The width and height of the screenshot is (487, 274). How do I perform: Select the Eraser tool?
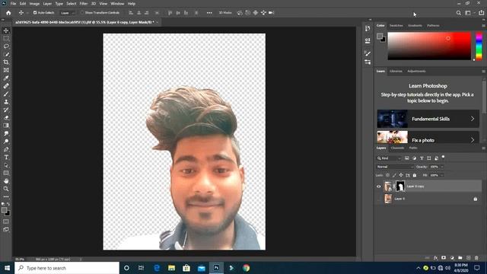(x=6, y=118)
